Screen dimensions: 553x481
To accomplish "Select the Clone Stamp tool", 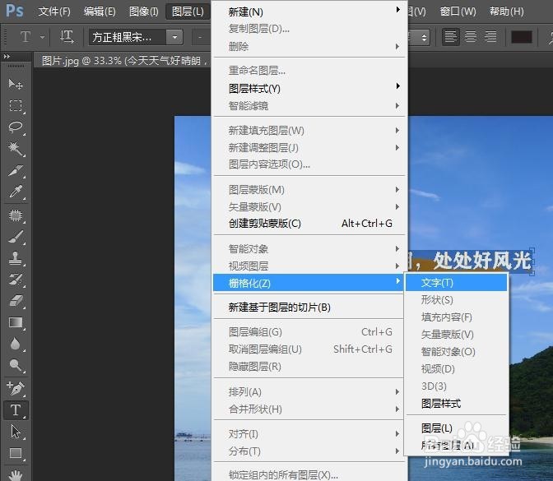I will click(16, 258).
